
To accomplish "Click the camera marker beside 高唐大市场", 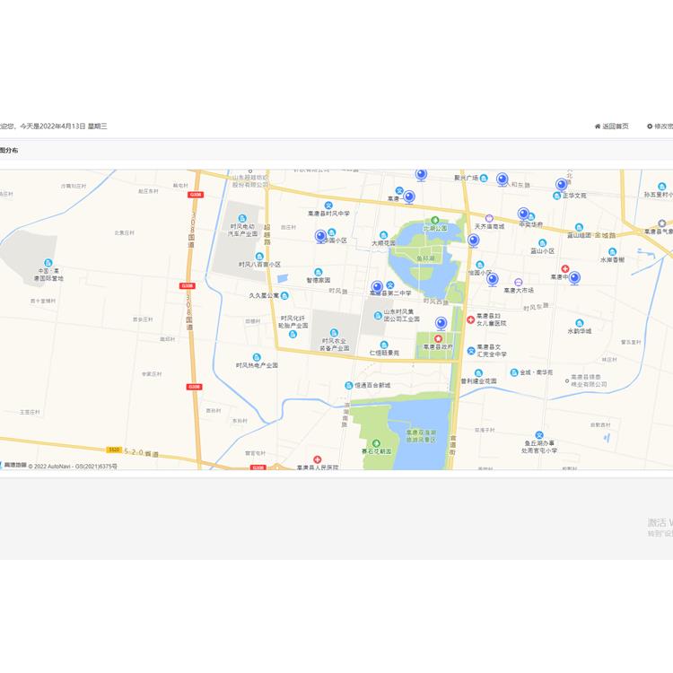I will (x=493, y=280).
